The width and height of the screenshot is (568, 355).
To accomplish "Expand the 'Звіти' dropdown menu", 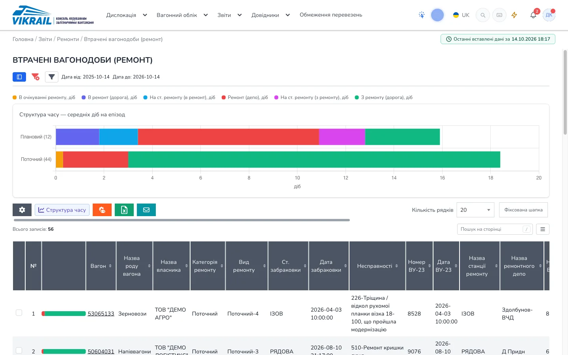I will pos(230,15).
